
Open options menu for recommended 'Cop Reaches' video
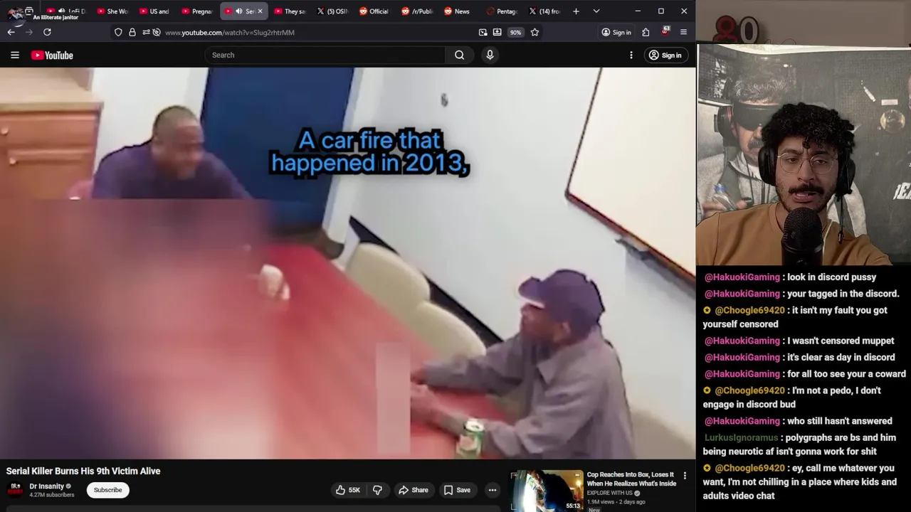tap(685, 476)
